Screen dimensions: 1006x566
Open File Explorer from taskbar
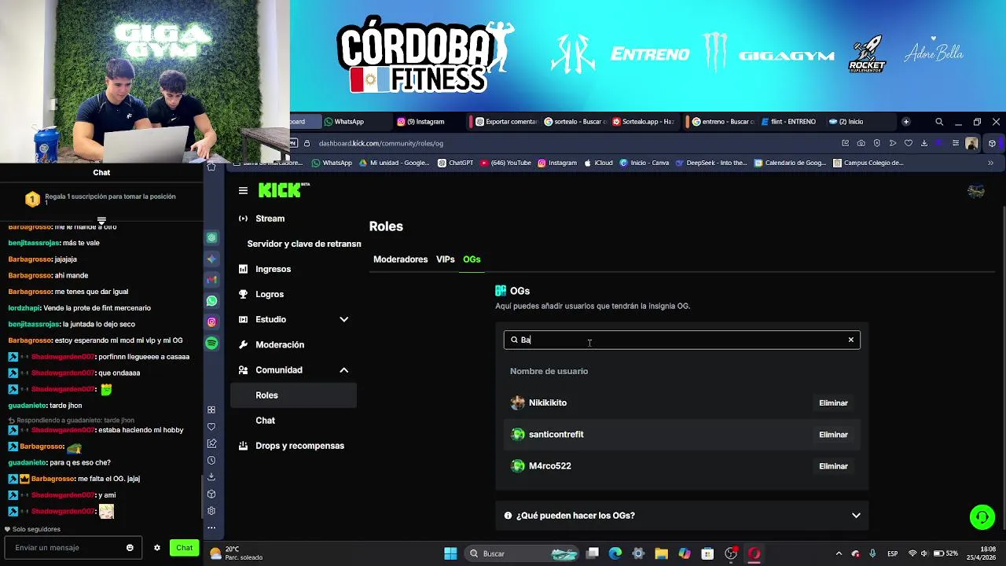pyautogui.click(x=661, y=553)
